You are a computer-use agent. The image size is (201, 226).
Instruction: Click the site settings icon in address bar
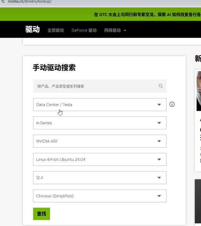3,2
